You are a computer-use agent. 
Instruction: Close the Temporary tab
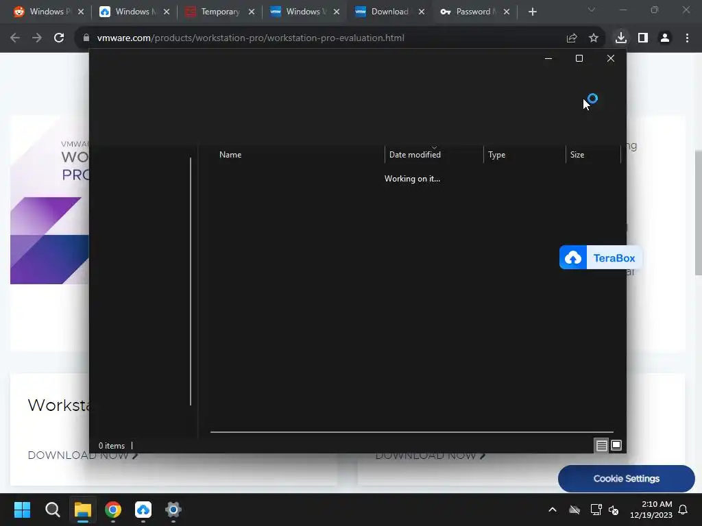(x=252, y=12)
